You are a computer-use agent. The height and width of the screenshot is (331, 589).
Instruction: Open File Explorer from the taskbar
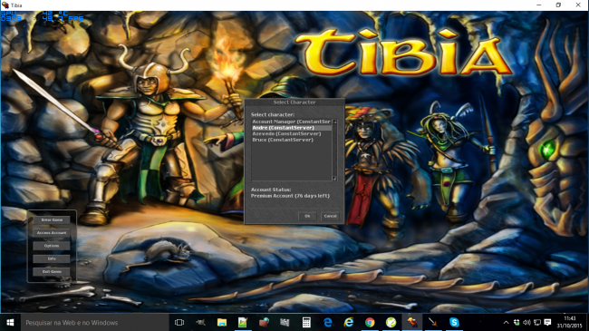[x=222, y=322]
